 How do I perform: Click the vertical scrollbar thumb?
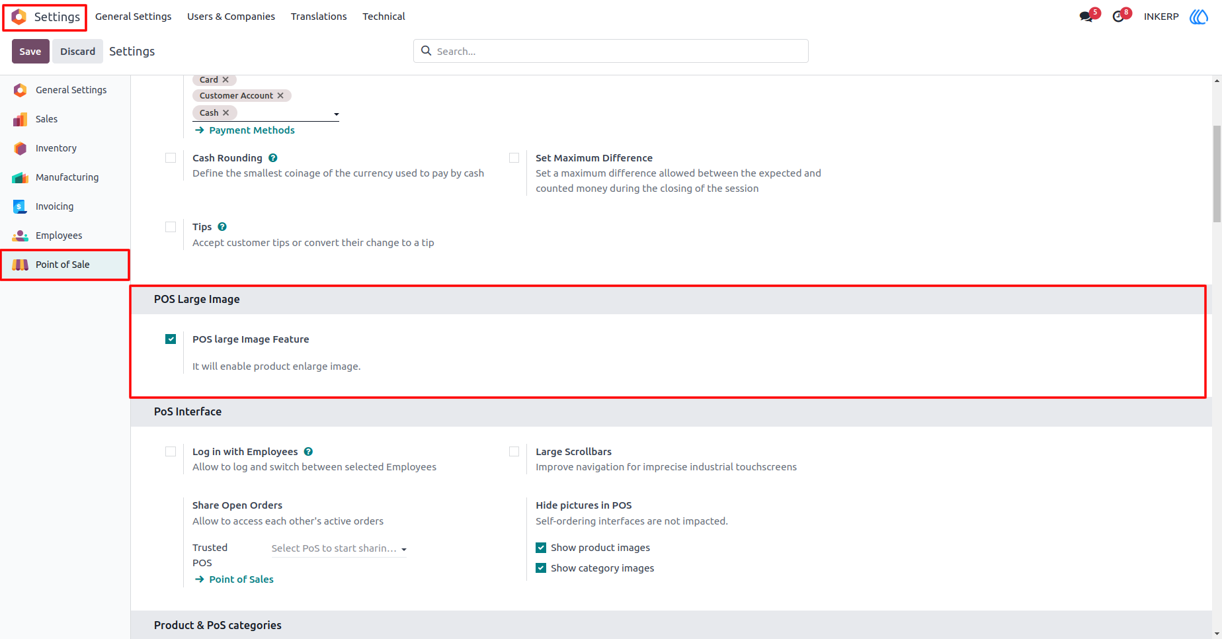(x=1217, y=173)
